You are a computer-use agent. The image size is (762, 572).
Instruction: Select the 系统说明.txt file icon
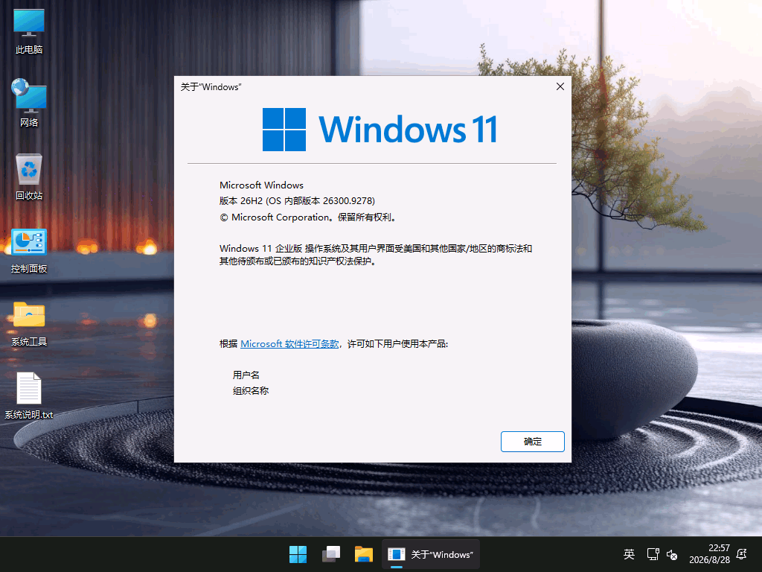coord(29,395)
